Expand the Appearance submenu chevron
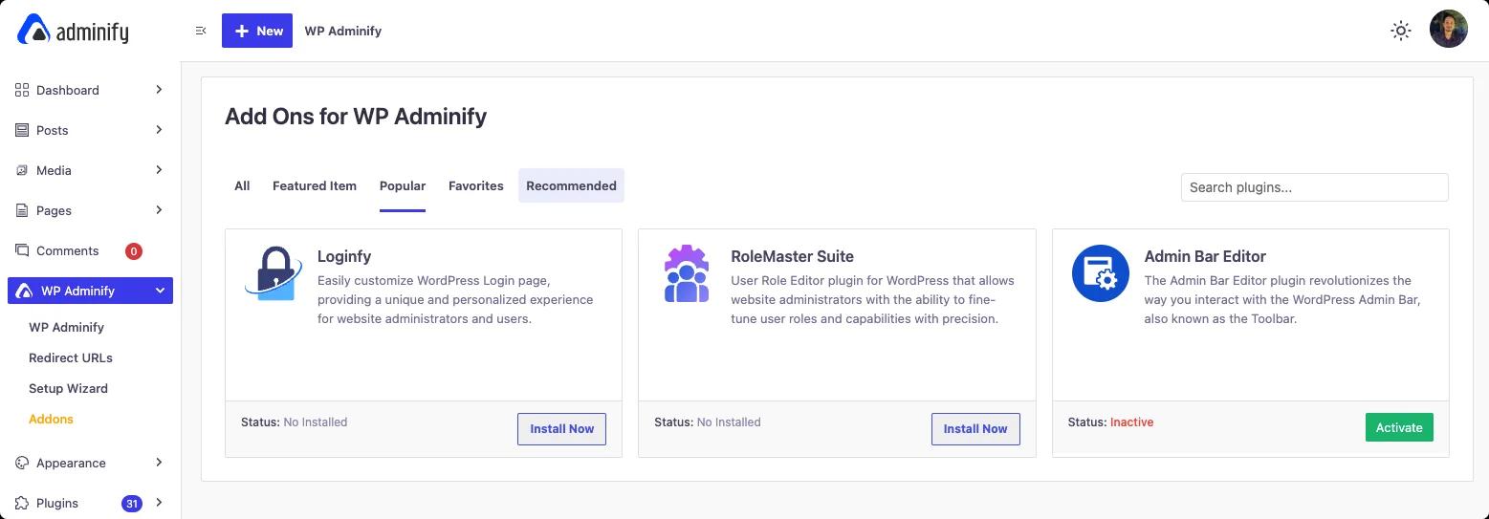 tap(159, 463)
